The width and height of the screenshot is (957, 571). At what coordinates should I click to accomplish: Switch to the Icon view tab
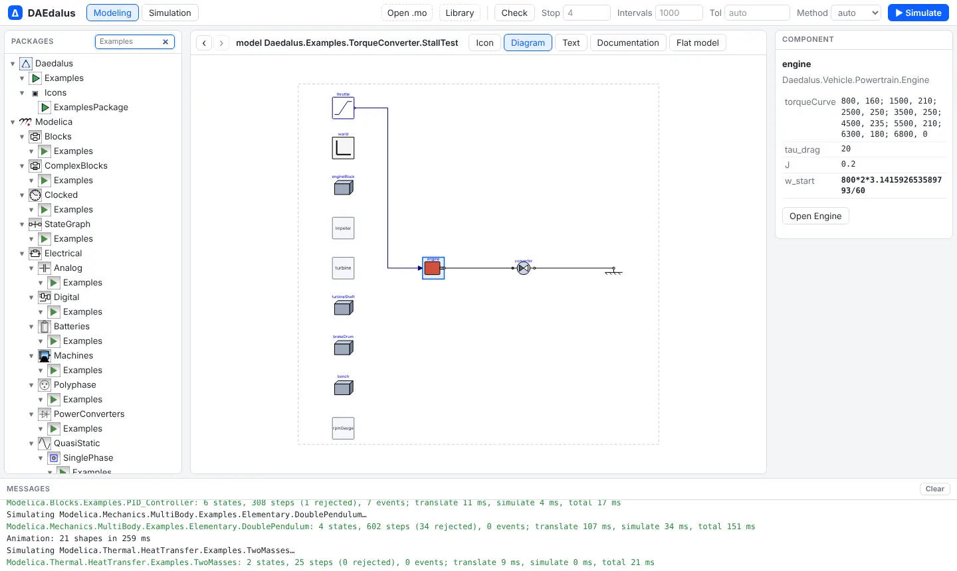[484, 42]
